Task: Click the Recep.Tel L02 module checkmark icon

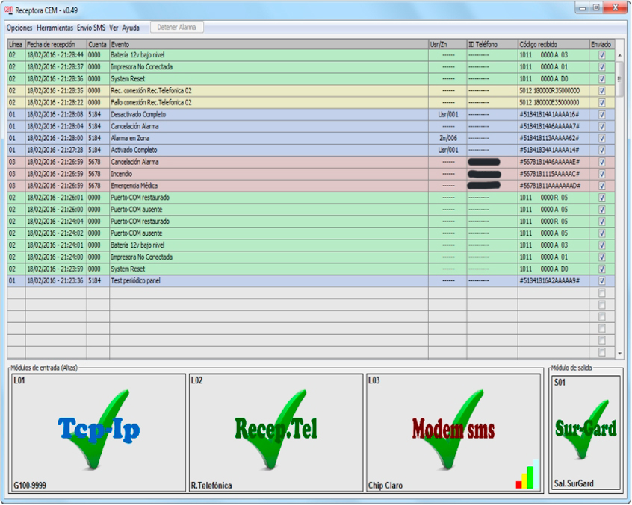Action: (x=276, y=430)
